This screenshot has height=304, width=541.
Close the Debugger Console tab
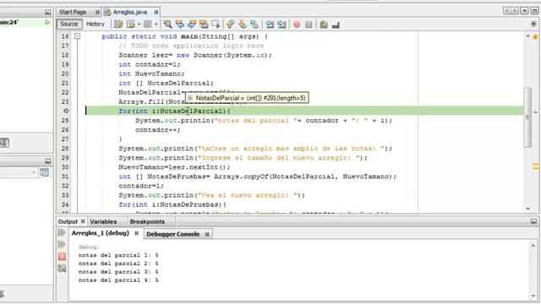pos(207,235)
